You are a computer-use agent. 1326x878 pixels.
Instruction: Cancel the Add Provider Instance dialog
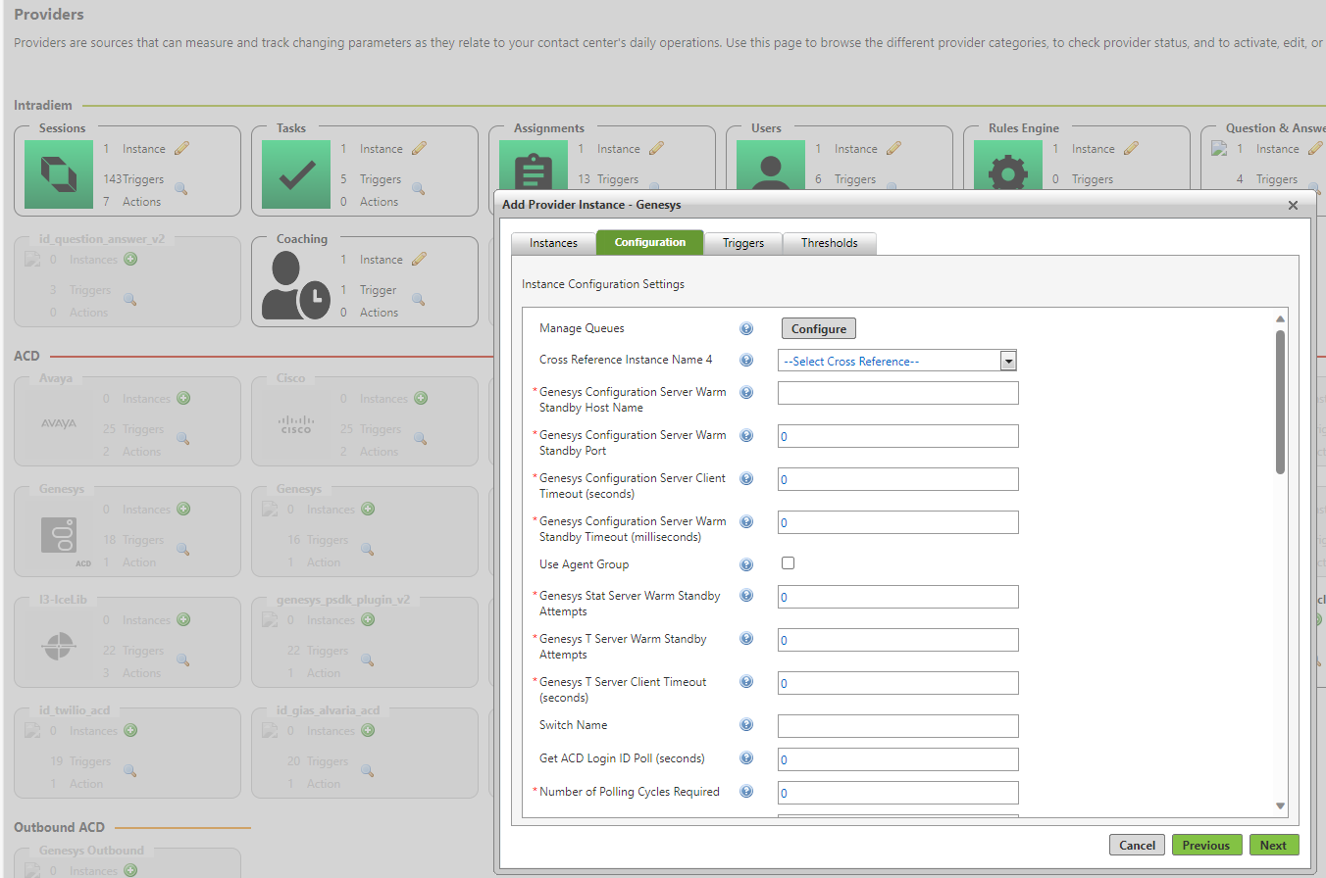pyautogui.click(x=1137, y=845)
